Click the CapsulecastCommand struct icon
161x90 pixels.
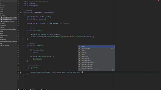pos(79,63)
